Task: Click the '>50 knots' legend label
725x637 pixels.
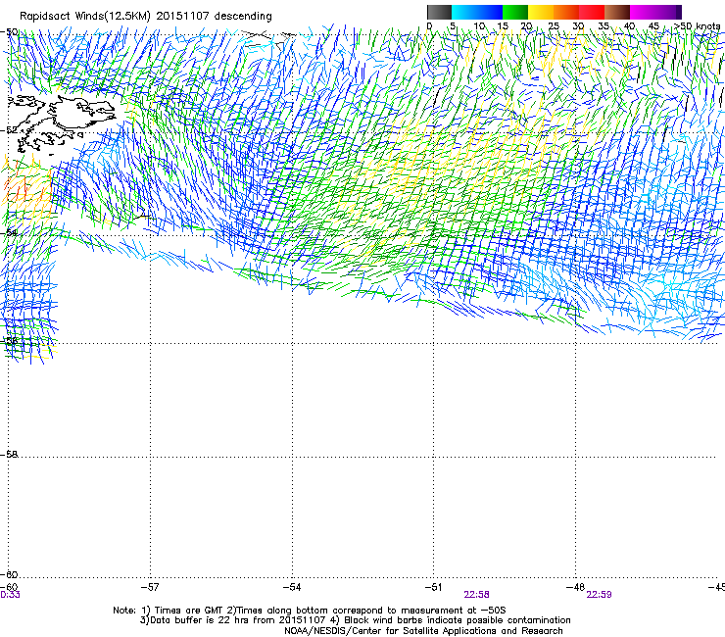Action: click(697, 26)
